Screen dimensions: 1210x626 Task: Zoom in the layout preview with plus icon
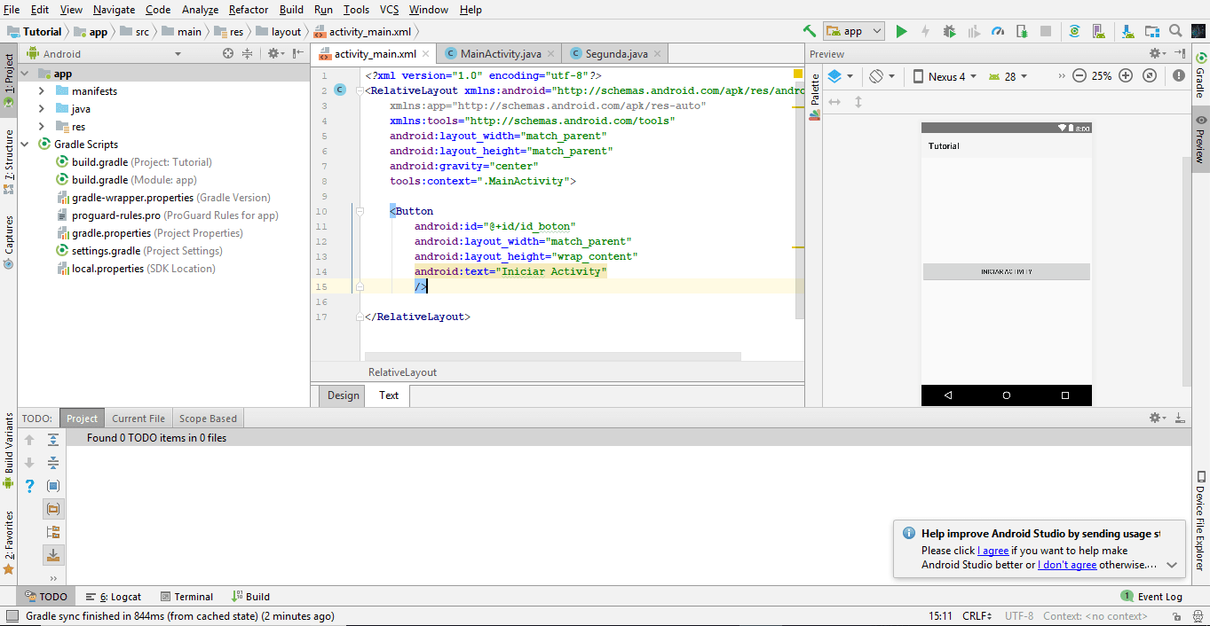(x=1126, y=76)
